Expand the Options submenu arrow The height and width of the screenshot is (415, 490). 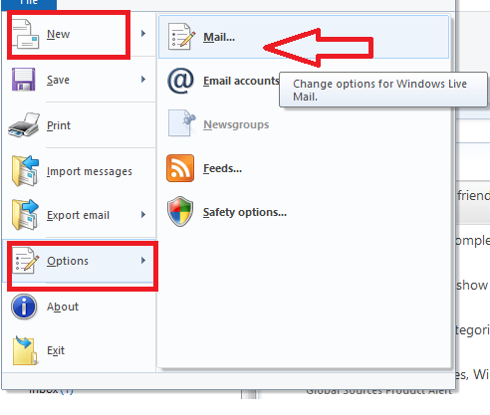tap(143, 261)
